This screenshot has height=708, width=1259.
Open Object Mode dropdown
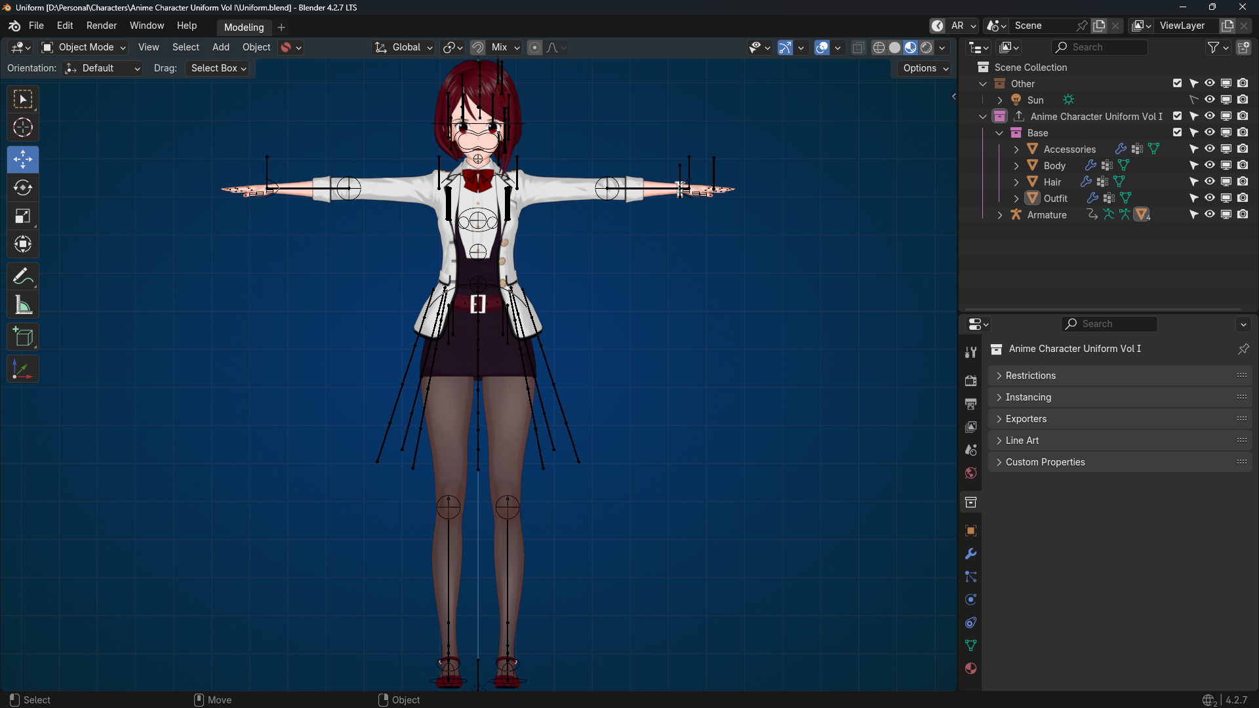[83, 47]
